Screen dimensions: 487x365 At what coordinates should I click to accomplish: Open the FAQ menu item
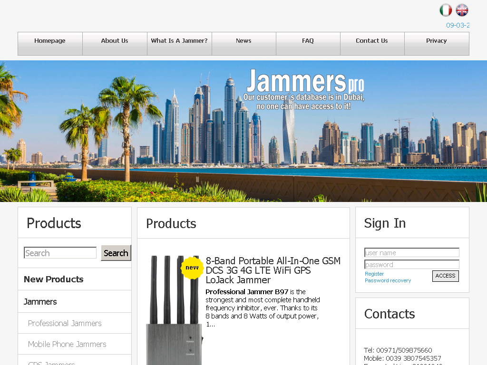pos(308,44)
